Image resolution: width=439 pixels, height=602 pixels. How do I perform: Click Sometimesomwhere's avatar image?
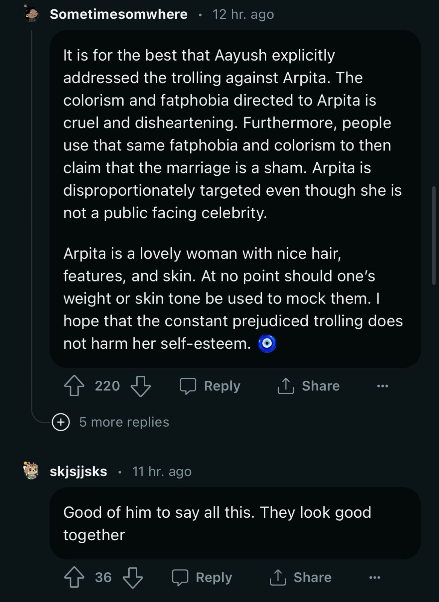pyautogui.click(x=32, y=14)
